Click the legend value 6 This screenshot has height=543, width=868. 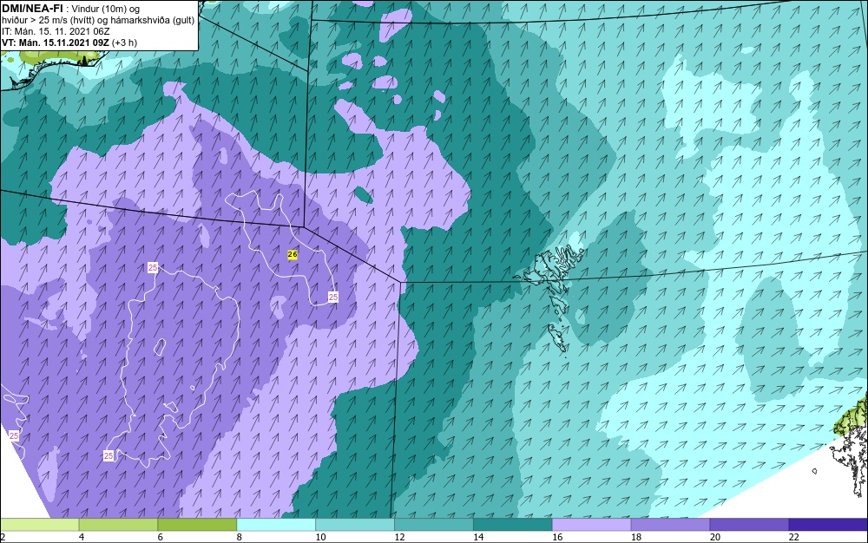161,537
